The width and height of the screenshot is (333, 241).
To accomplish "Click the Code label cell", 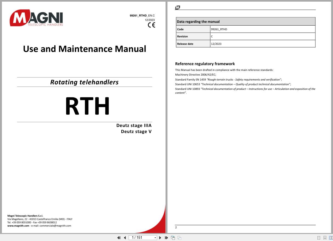I will [x=193, y=29].
